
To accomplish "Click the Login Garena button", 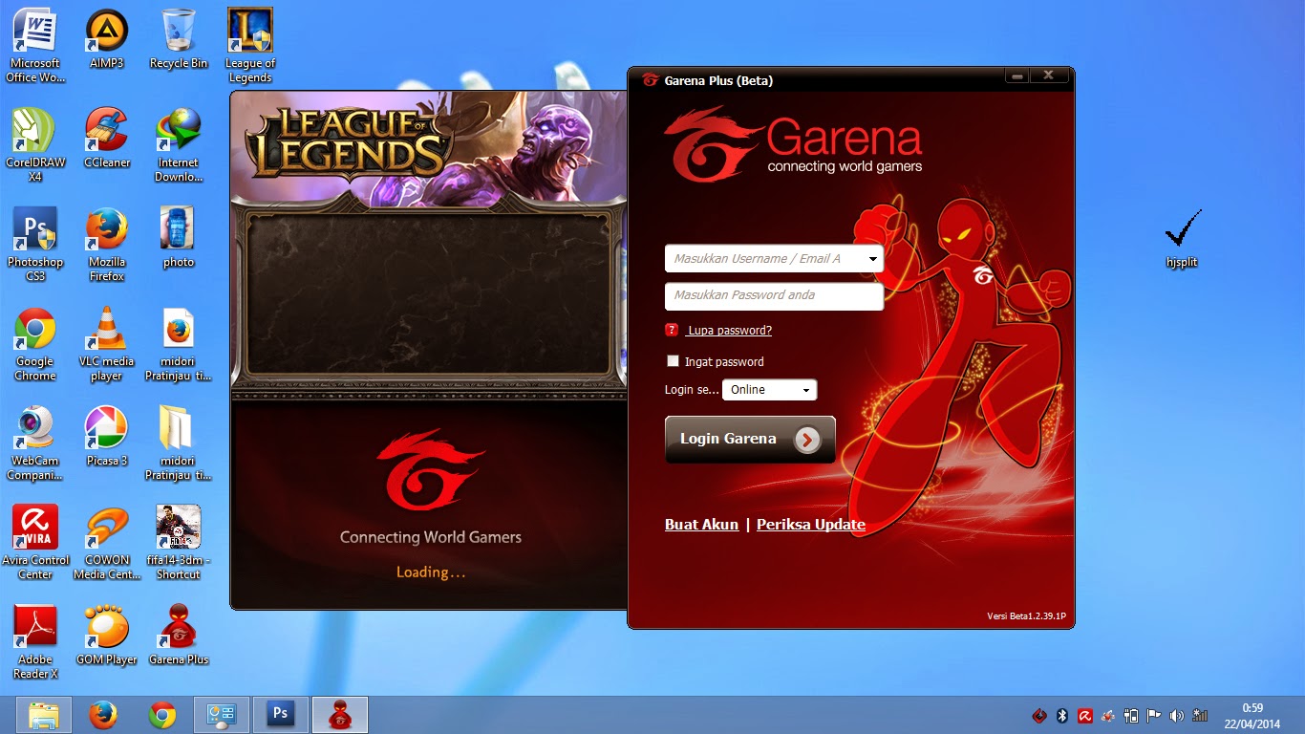I will 750,440.
